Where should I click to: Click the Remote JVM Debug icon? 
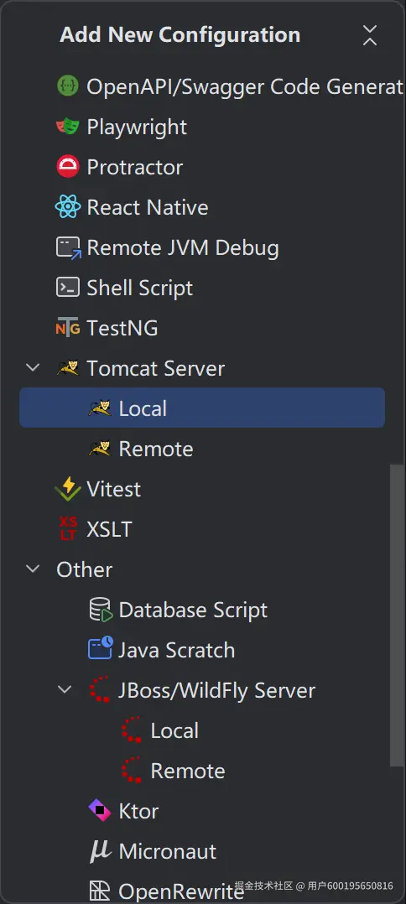(69, 248)
